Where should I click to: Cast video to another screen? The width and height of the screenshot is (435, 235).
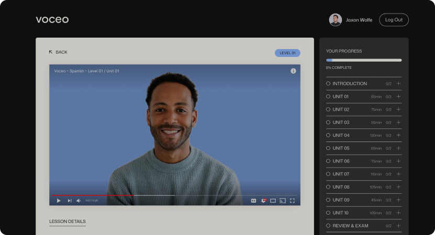tap(283, 201)
